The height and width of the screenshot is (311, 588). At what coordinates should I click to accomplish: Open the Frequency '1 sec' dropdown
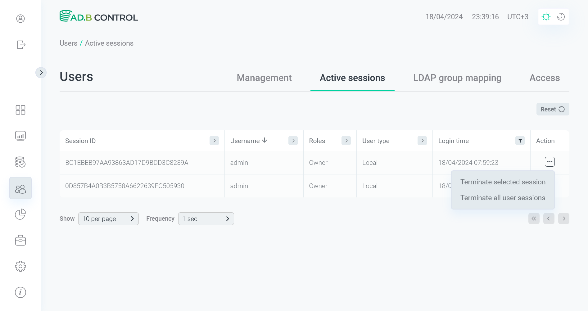click(x=206, y=219)
